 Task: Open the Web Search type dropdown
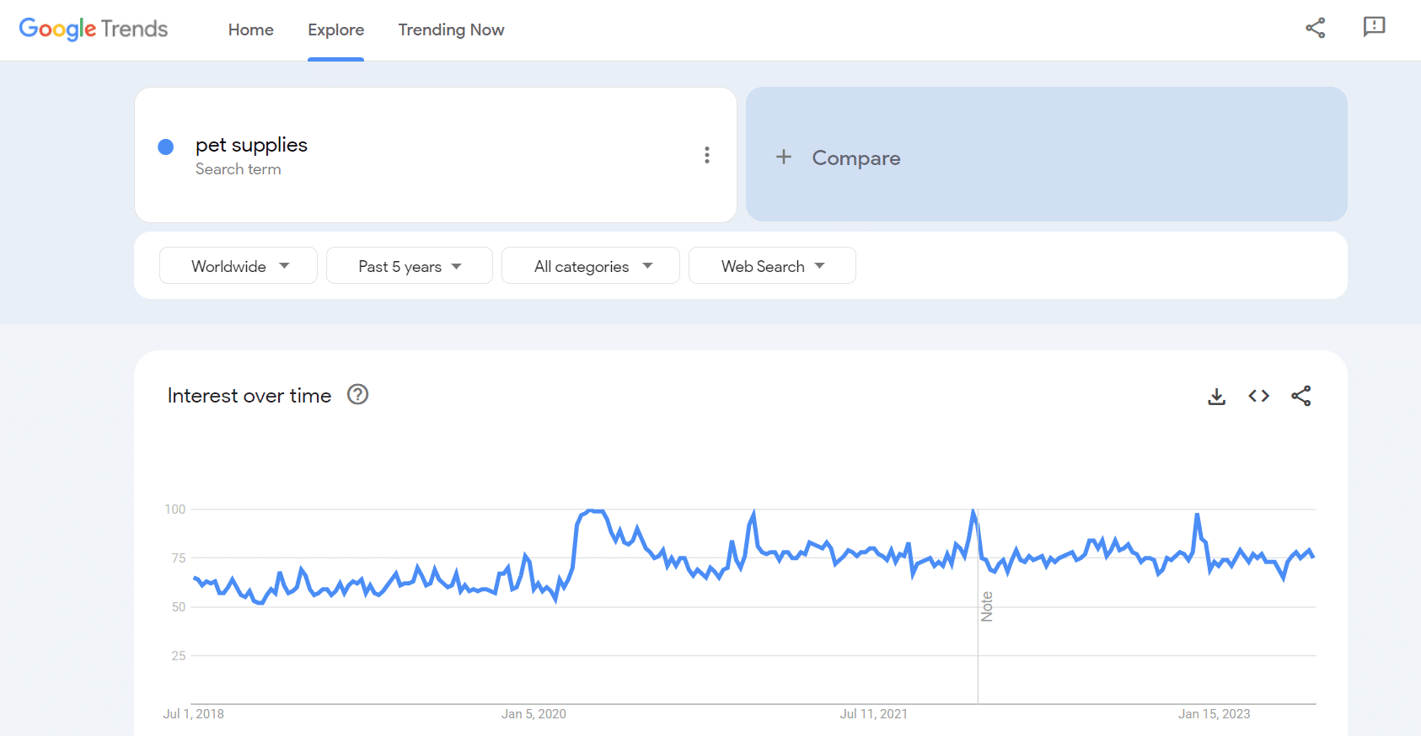[772, 266]
